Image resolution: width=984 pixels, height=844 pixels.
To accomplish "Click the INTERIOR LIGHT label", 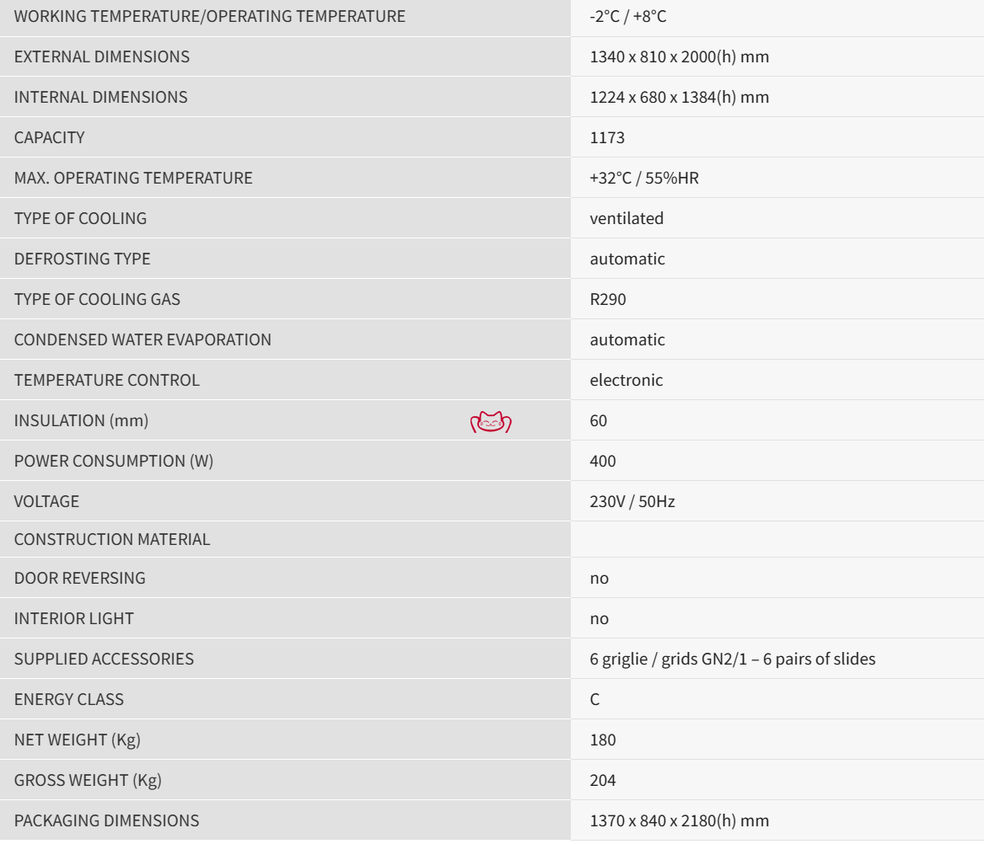I will pyautogui.click(x=74, y=619).
